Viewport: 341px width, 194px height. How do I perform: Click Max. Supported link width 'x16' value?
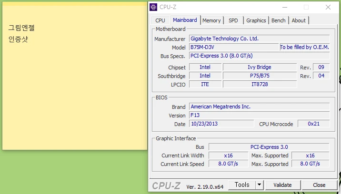coord(311,155)
